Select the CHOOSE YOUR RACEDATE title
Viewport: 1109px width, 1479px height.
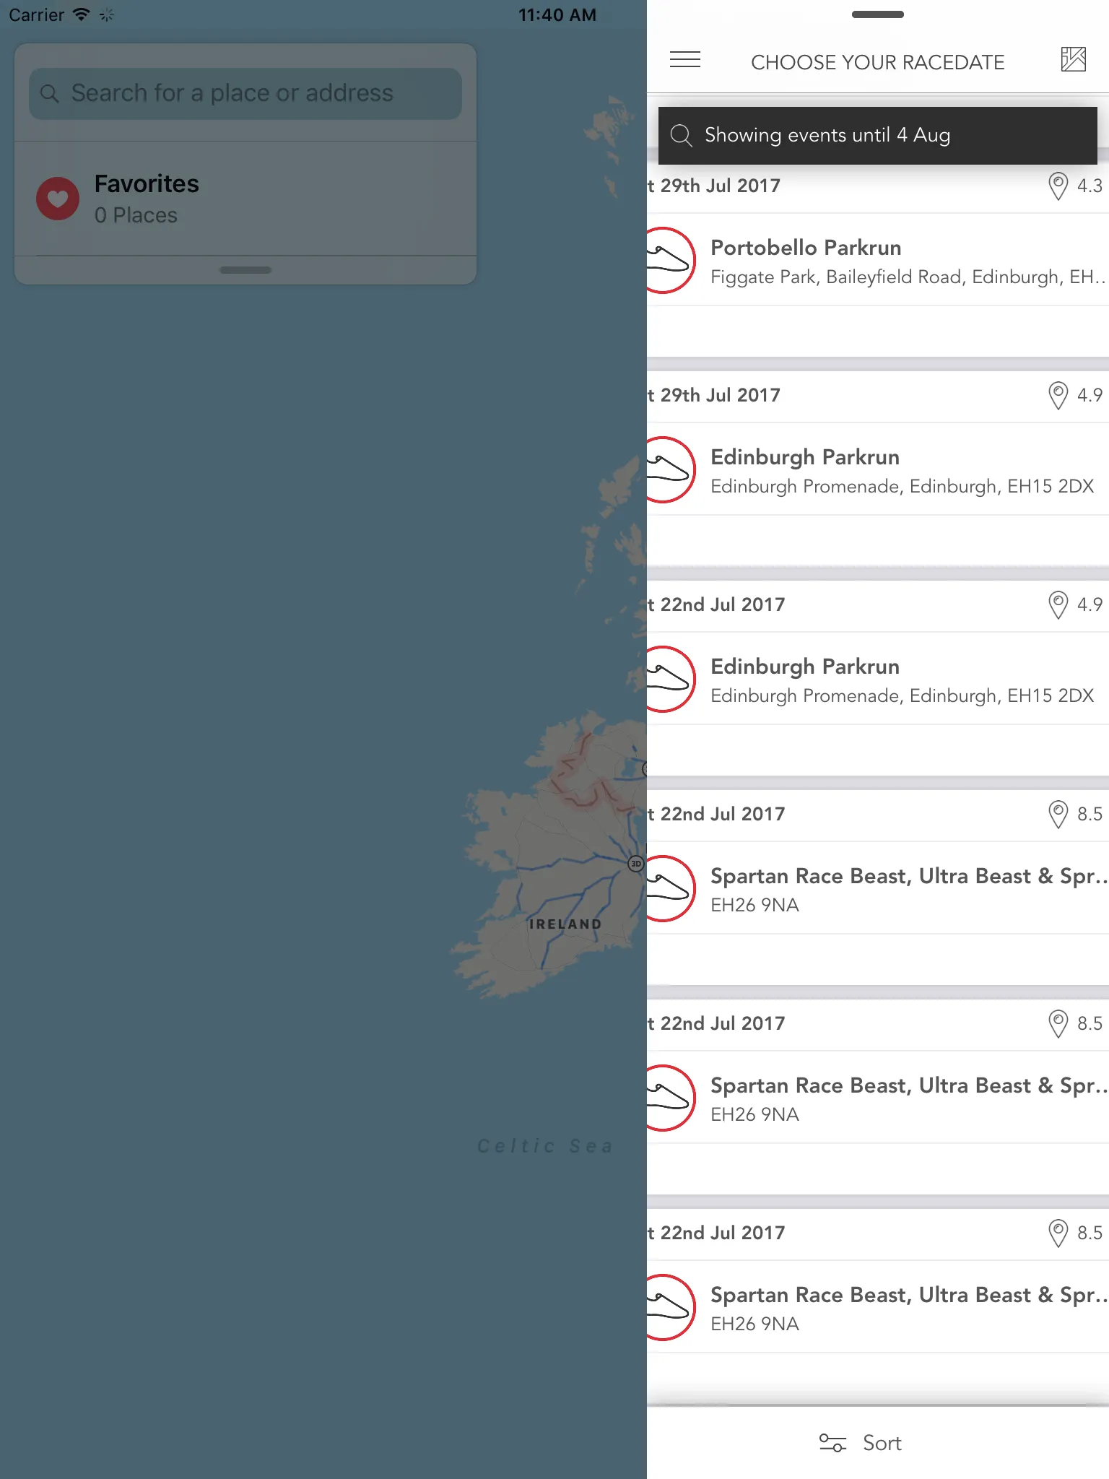click(x=878, y=62)
